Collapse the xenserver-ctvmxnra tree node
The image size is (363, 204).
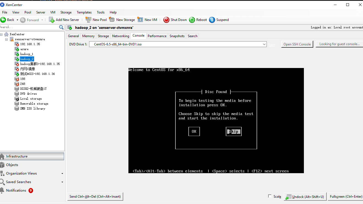[7, 39]
